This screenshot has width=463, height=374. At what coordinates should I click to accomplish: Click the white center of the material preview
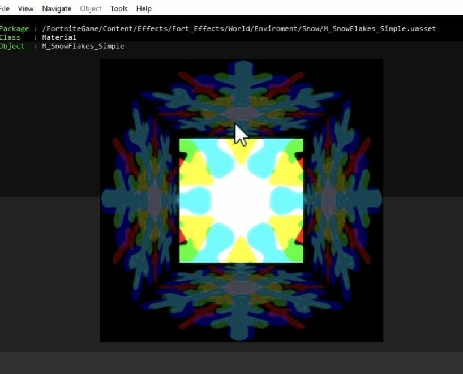241,200
